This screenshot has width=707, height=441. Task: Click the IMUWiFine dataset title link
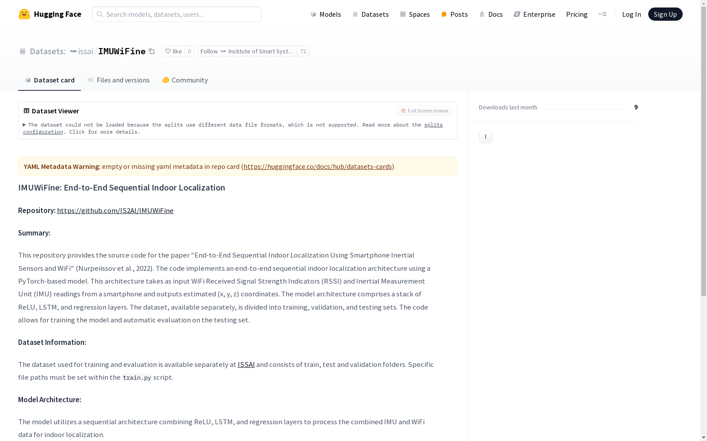tap(122, 51)
